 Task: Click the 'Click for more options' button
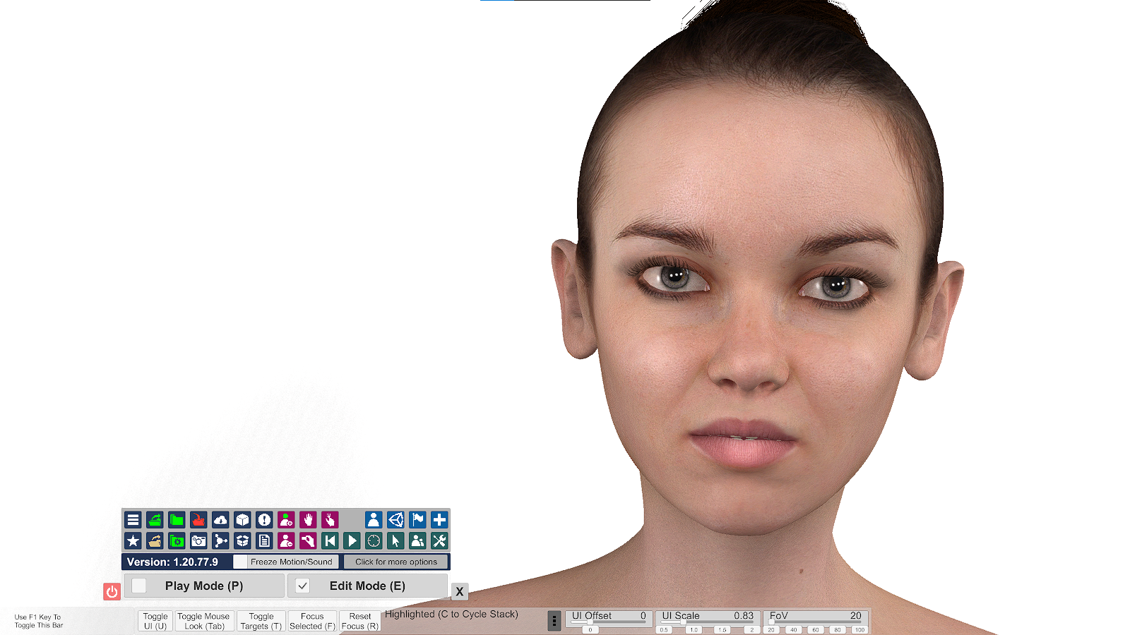[396, 562]
